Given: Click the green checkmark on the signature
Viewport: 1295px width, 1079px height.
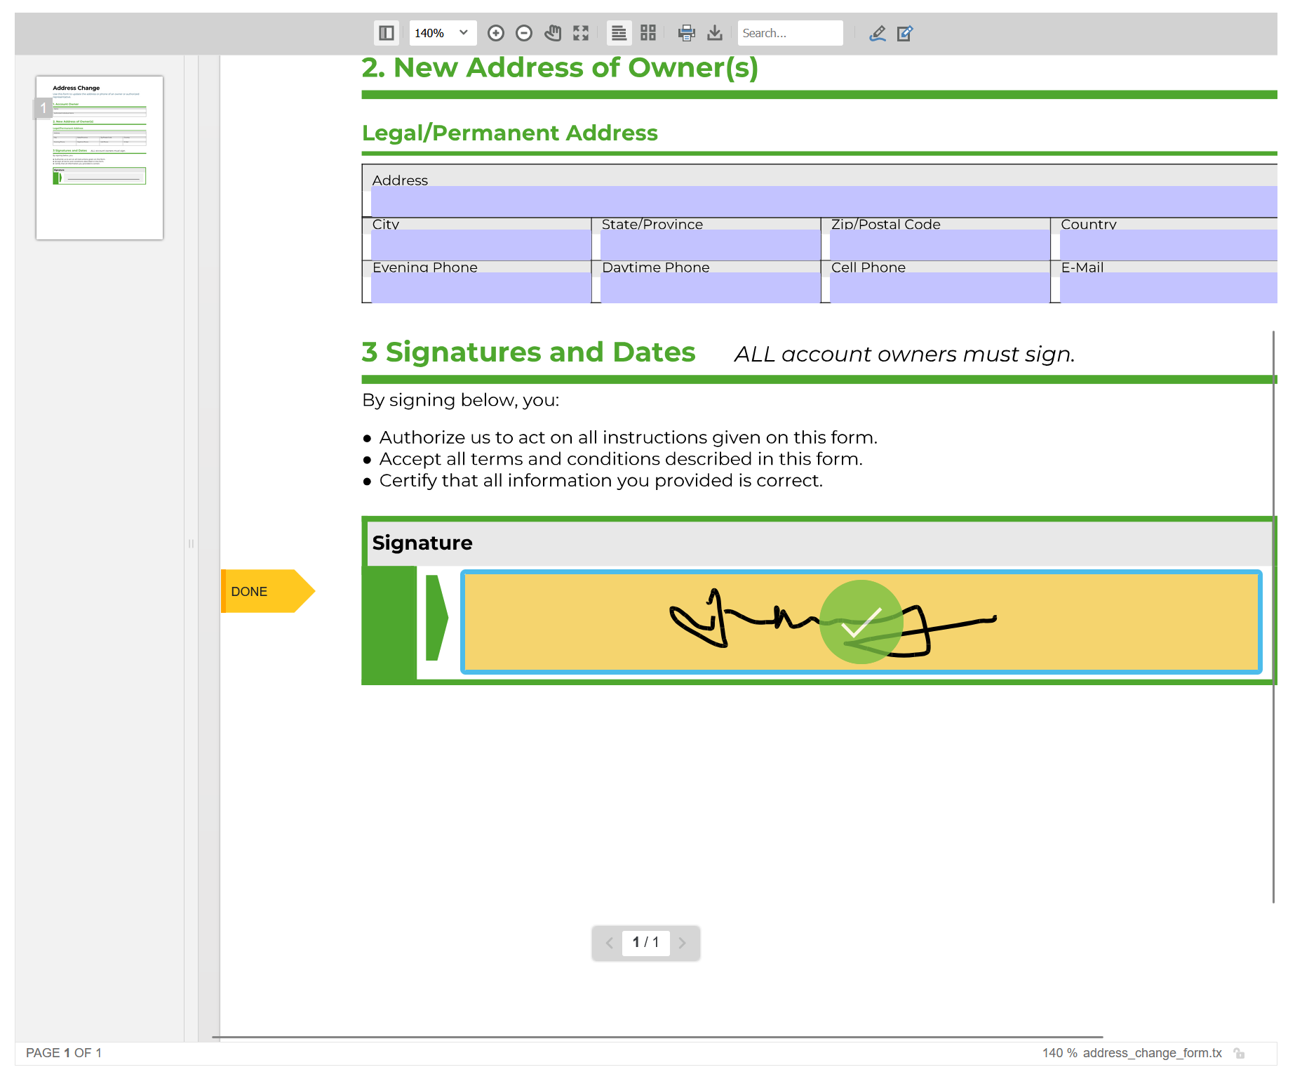Looking at the screenshot, I should tap(861, 622).
